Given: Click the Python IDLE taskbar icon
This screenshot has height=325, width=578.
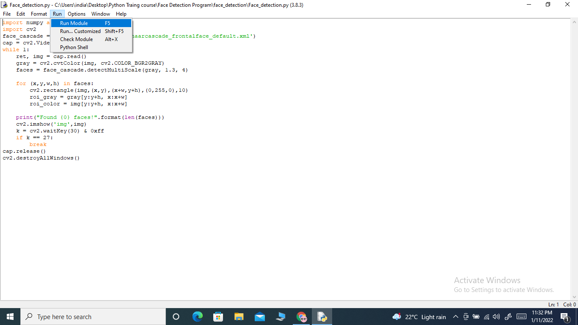Looking at the screenshot, I should (x=322, y=317).
